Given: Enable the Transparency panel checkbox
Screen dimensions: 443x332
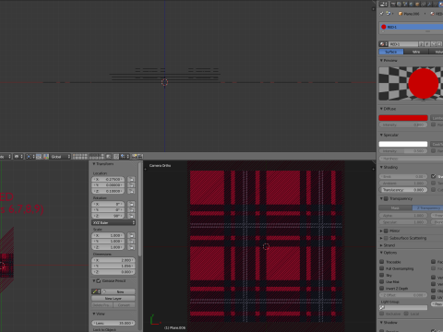Looking at the screenshot, I should click(x=386, y=198).
